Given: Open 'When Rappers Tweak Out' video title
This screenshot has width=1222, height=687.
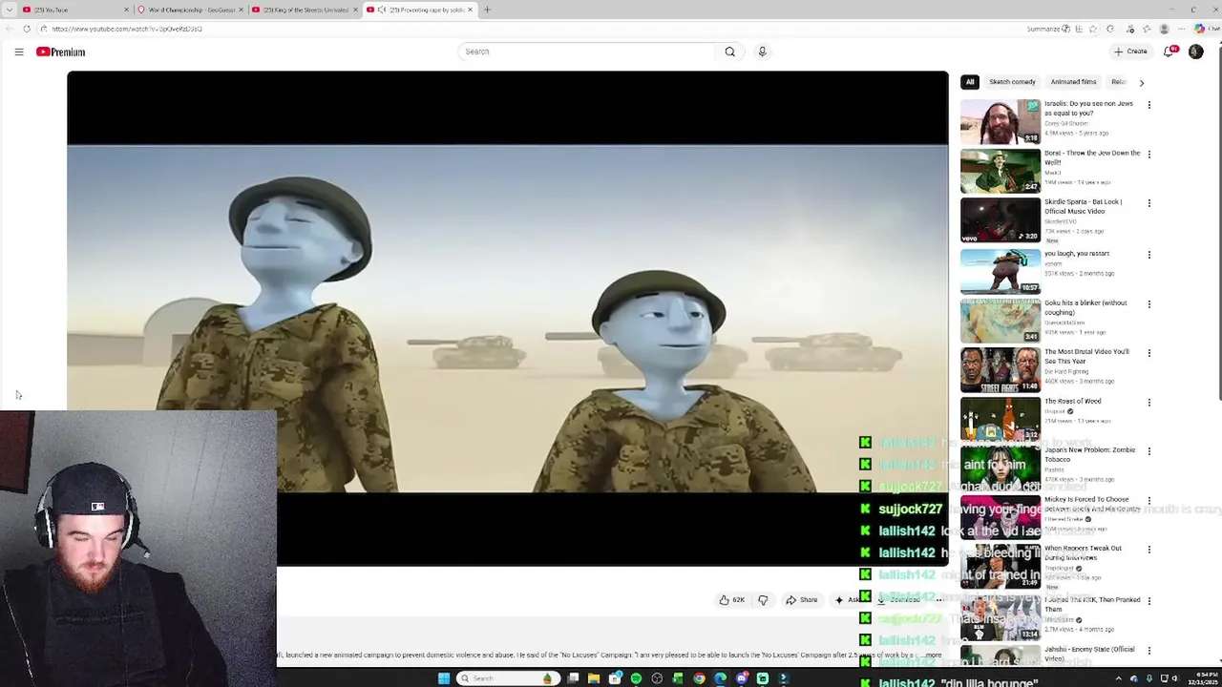Looking at the screenshot, I should tap(1083, 552).
